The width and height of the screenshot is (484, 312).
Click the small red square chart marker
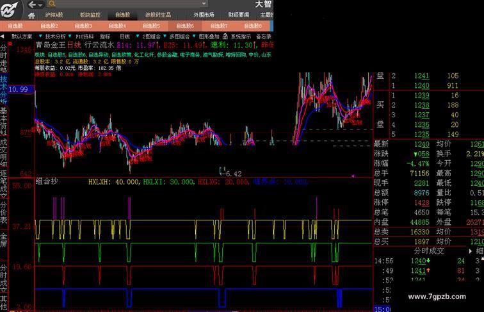[10, 44]
